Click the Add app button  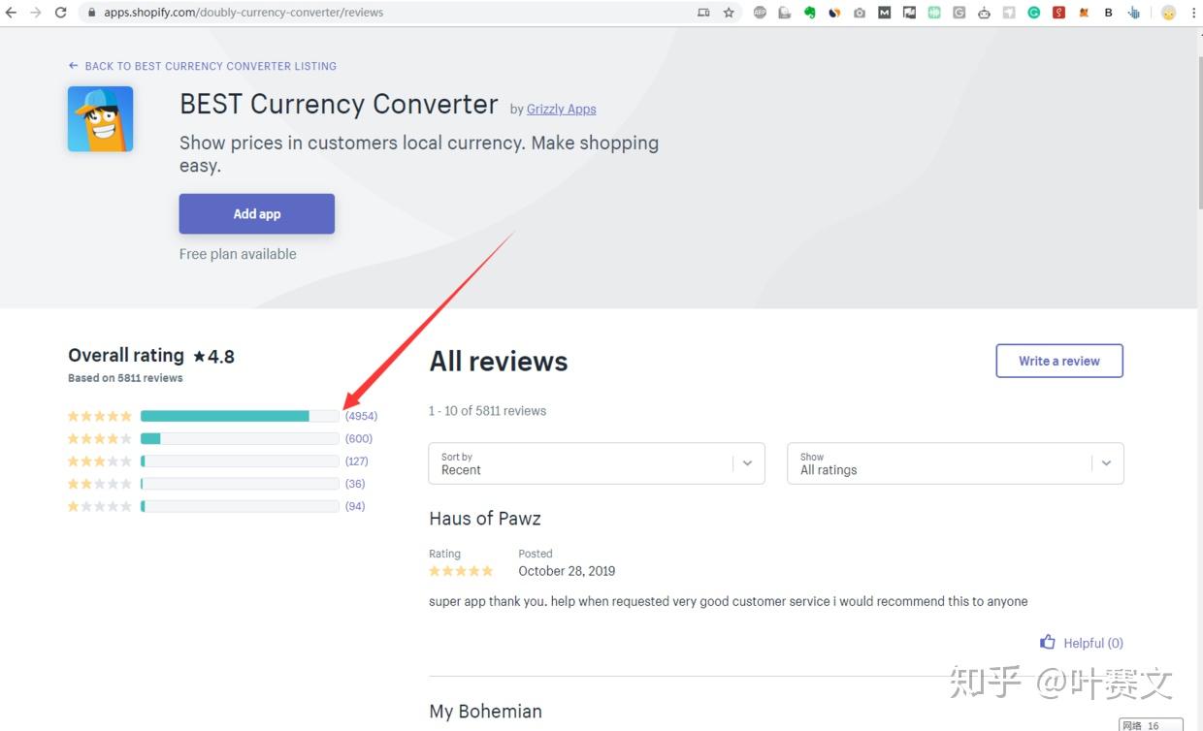(x=257, y=213)
